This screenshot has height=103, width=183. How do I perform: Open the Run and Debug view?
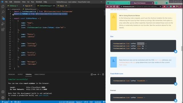(x=3, y=24)
